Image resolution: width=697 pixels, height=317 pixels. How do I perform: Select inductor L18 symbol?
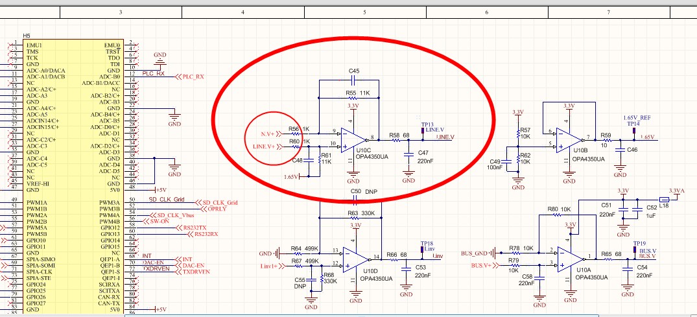(664, 199)
